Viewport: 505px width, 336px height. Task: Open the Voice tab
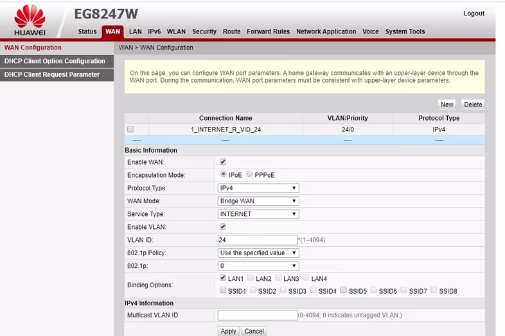click(370, 31)
